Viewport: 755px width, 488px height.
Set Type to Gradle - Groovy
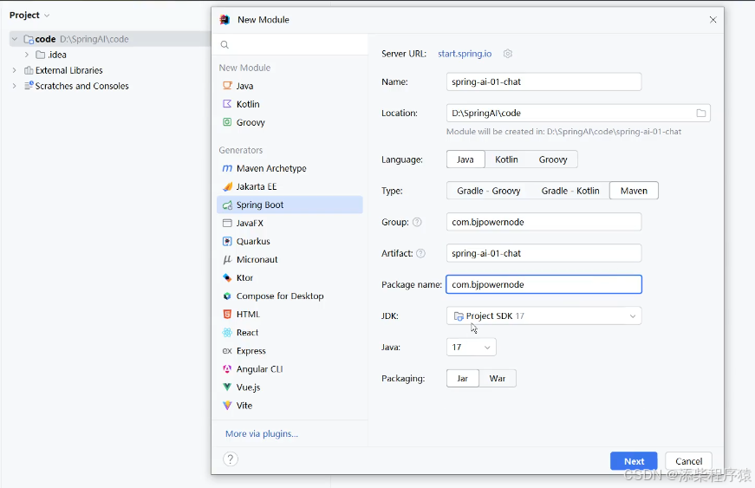[x=488, y=191]
